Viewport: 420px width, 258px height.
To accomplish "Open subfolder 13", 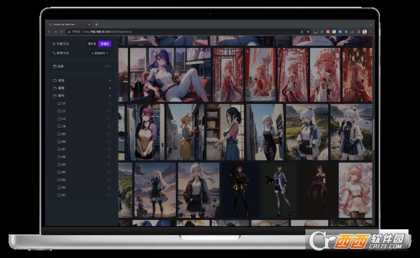I will 84,103.
